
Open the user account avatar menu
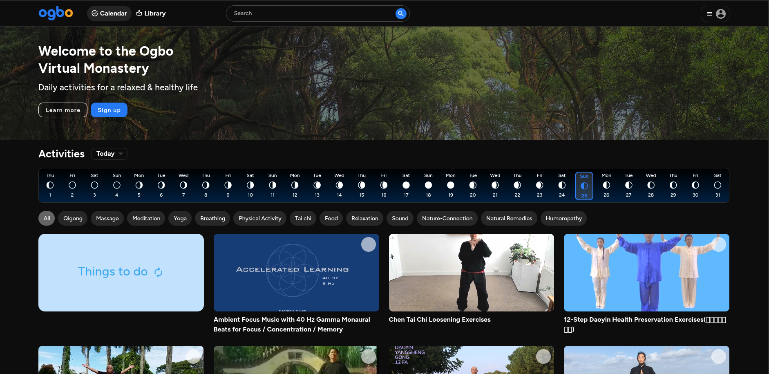(721, 14)
